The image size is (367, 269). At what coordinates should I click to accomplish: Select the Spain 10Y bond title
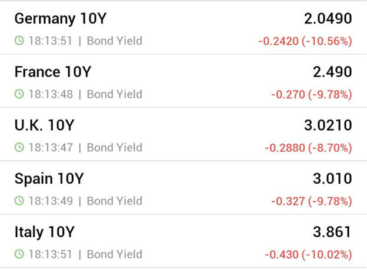tap(49, 179)
